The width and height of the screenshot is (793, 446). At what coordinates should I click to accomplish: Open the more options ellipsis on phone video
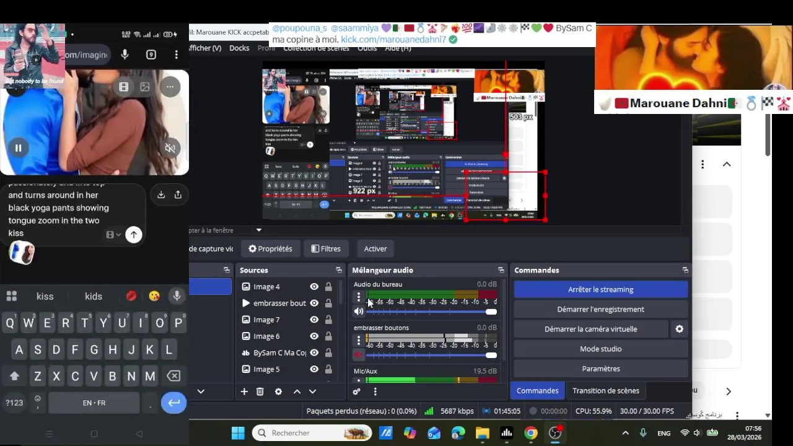pyautogui.click(x=170, y=87)
